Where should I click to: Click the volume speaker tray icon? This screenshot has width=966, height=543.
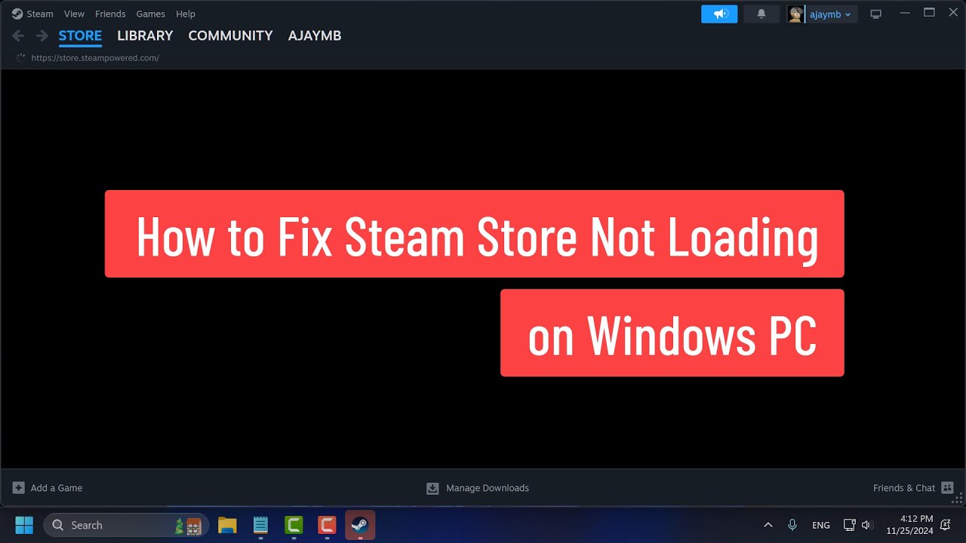866,525
